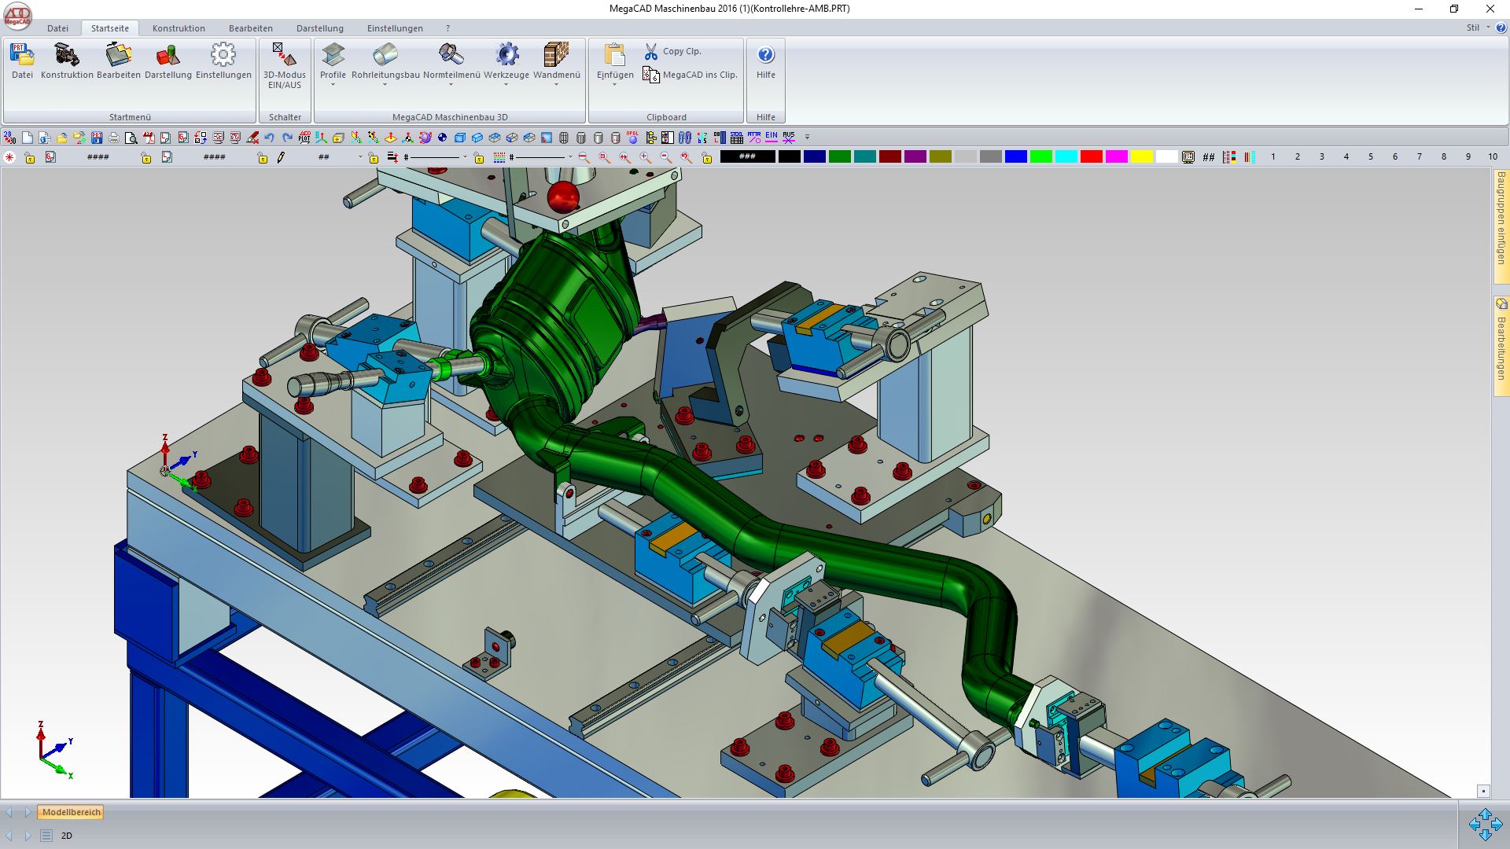This screenshot has height=849, width=1510.
Task: Open the Wandmenü brick wall icon
Action: [556, 55]
